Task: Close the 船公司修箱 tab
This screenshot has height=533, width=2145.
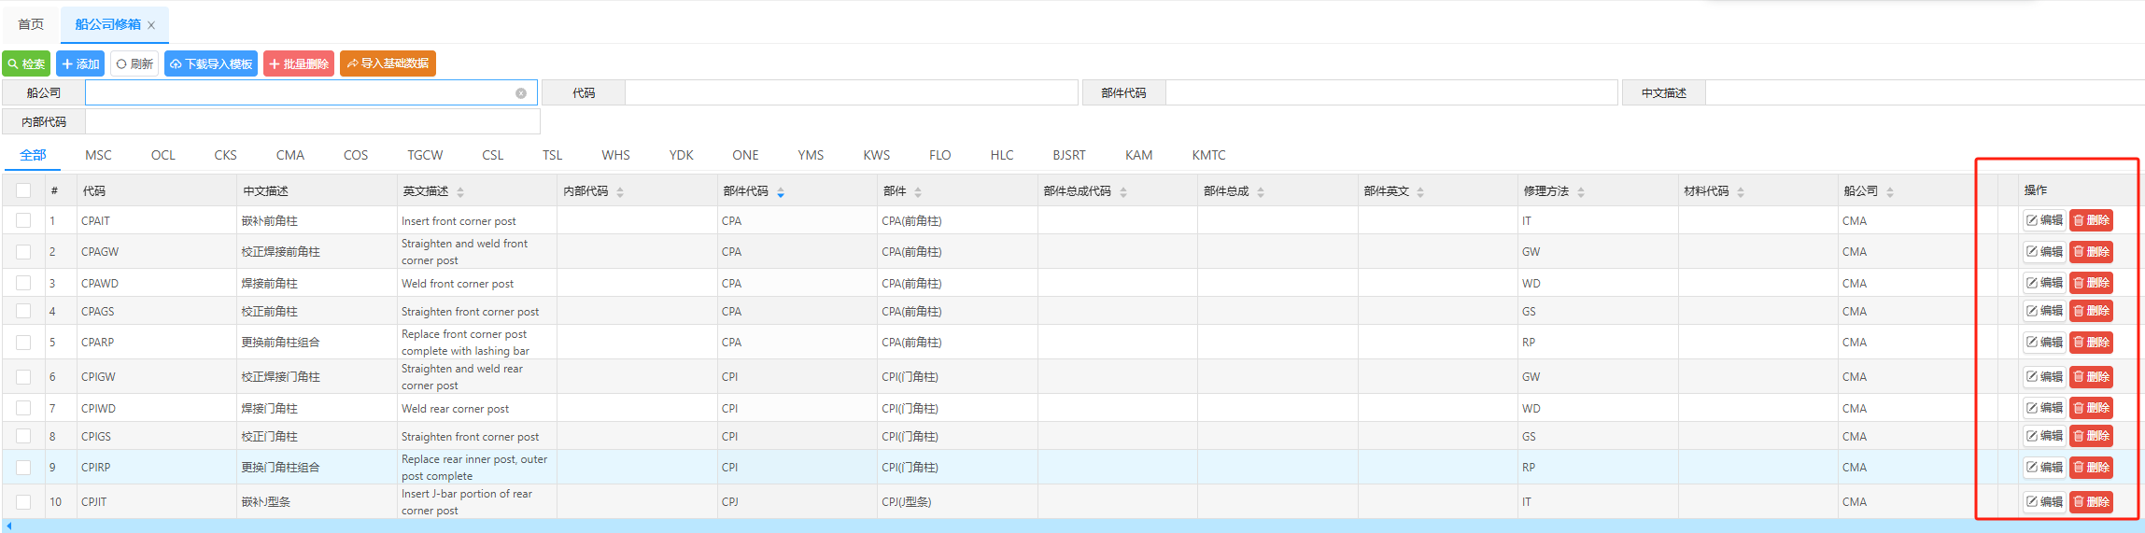Action: click(151, 25)
